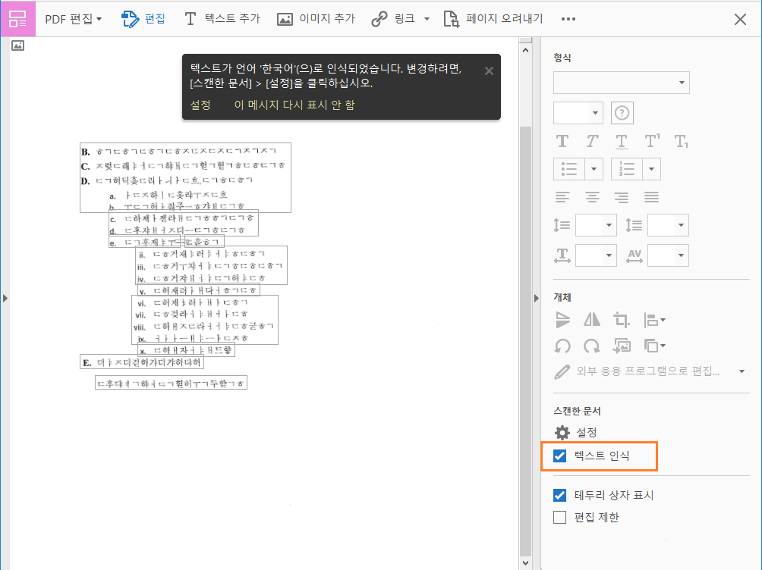The image size is (762, 570).
Task: Uncheck 테두리 상자 표시 option
Action: click(x=559, y=495)
